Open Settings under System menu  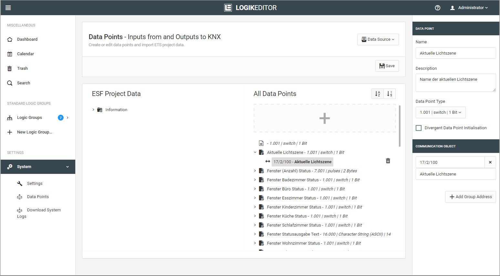coord(35,184)
